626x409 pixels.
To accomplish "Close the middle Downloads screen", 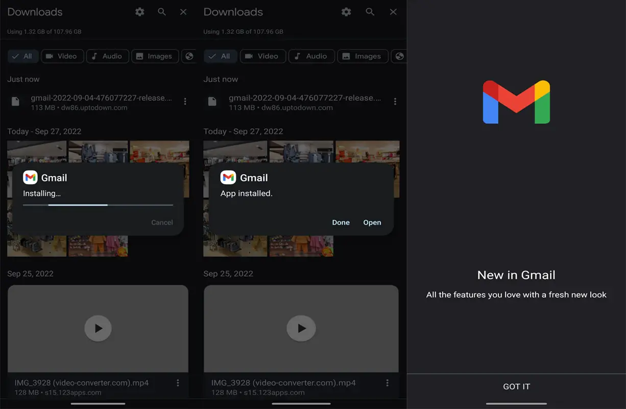I will pyautogui.click(x=393, y=12).
